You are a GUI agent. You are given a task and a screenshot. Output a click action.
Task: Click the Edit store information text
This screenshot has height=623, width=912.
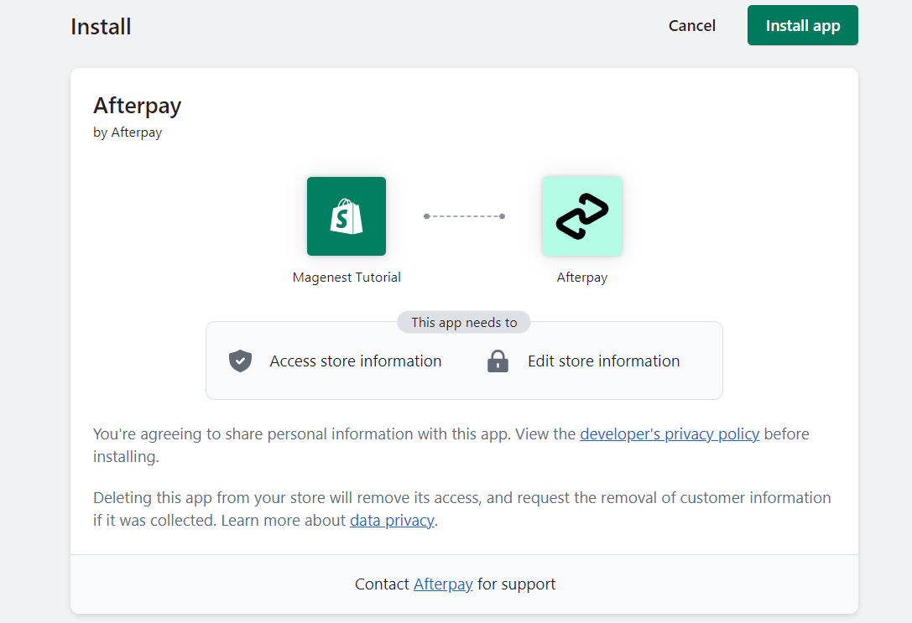(603, 361)
